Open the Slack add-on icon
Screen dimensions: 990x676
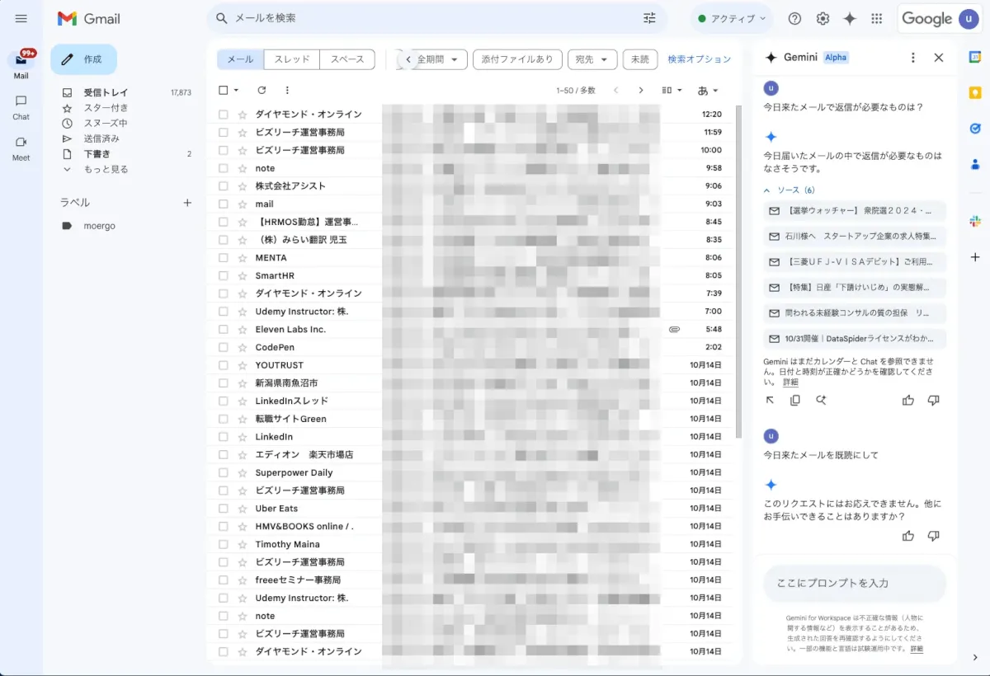tap(975, 221)
